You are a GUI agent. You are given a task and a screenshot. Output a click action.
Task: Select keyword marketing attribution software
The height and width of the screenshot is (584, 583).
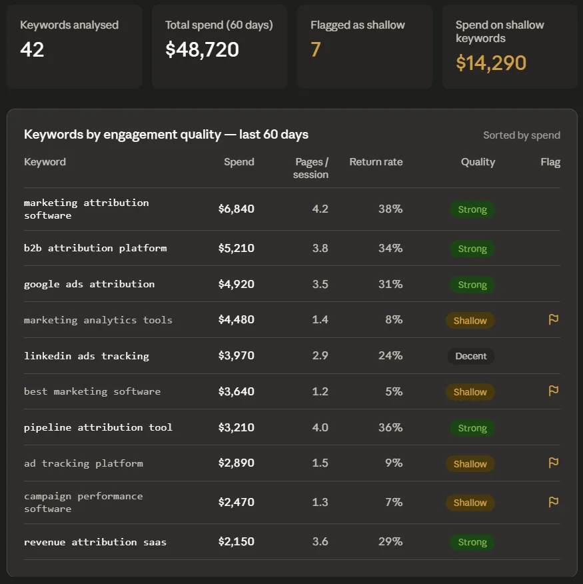[x=87, y=209]
